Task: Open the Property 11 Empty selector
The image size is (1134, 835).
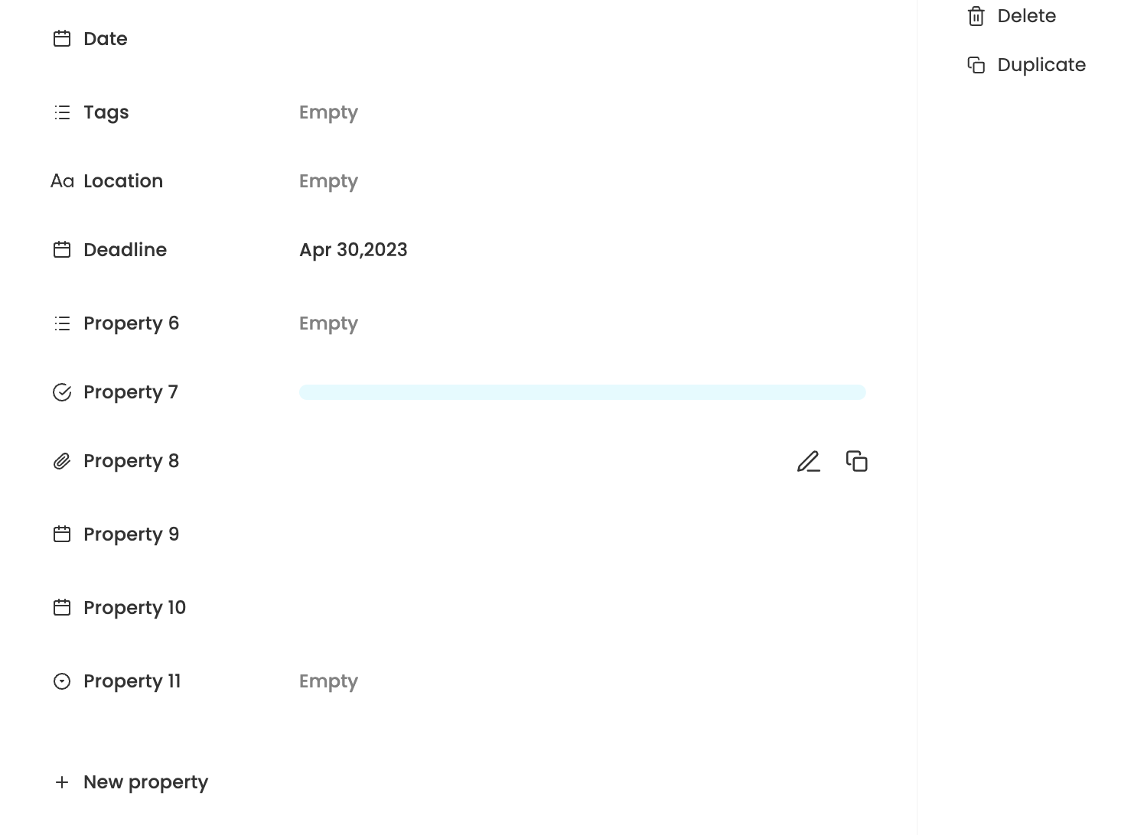Action: [x=328, y=681]
